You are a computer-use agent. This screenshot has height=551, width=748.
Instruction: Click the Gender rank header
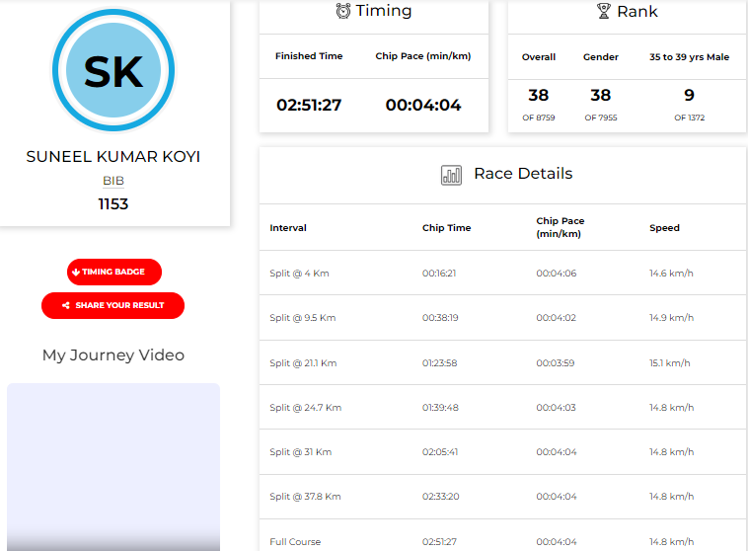(601, 57)
